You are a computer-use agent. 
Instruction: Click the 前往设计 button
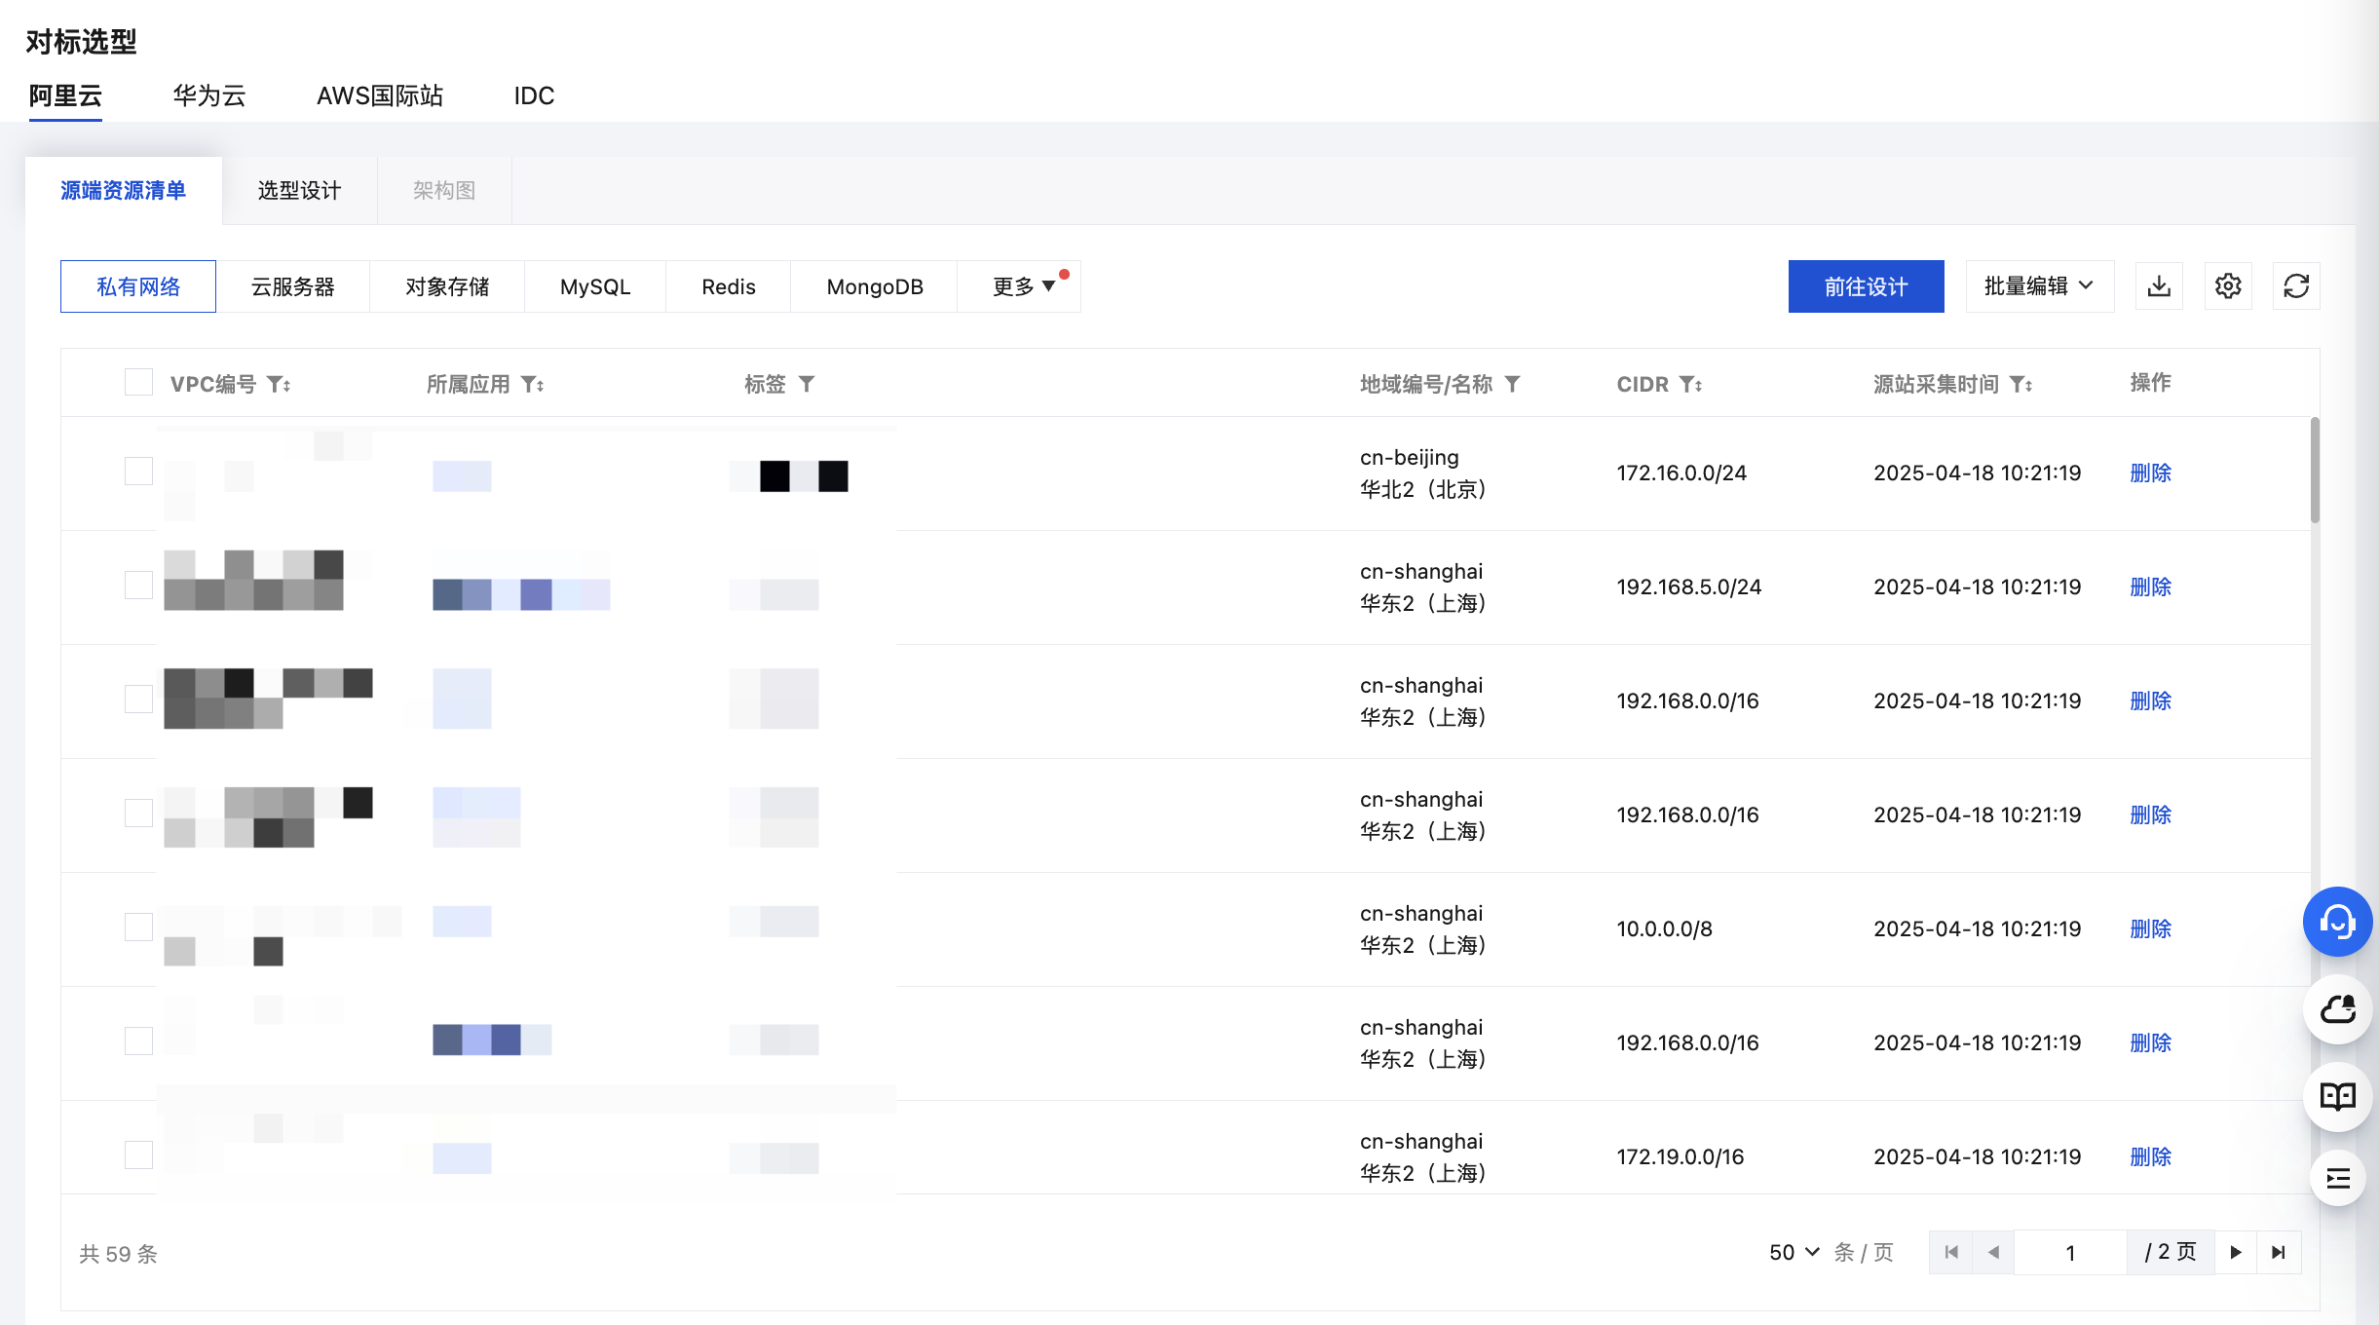click(1866, 286)
